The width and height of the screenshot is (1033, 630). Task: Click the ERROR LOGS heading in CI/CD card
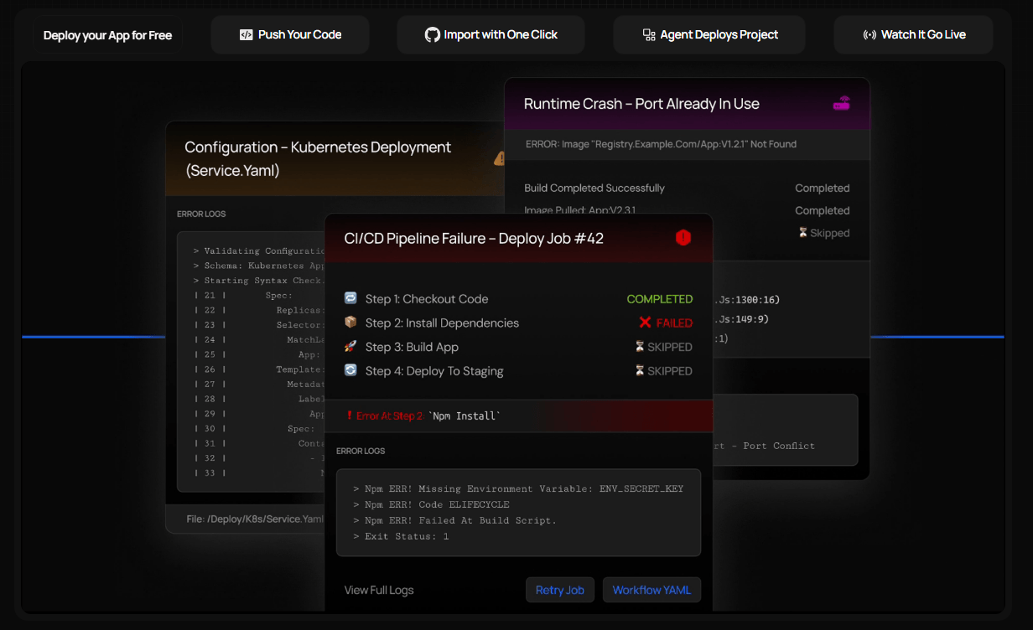click(361, 451)
